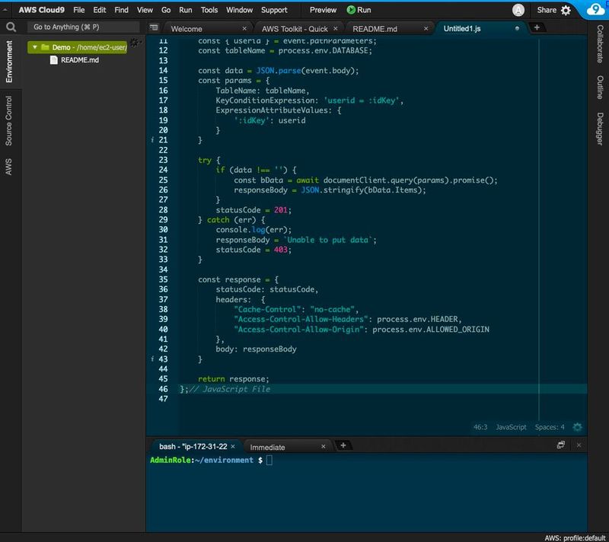The width and height of the screenshot is (609, 542).
Task: Collapse the menu bar with top-left arrow
Action: (x=5, y=10)
